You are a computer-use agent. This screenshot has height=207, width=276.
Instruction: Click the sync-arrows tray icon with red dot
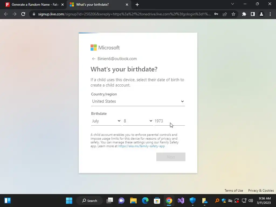coord(237,201)
